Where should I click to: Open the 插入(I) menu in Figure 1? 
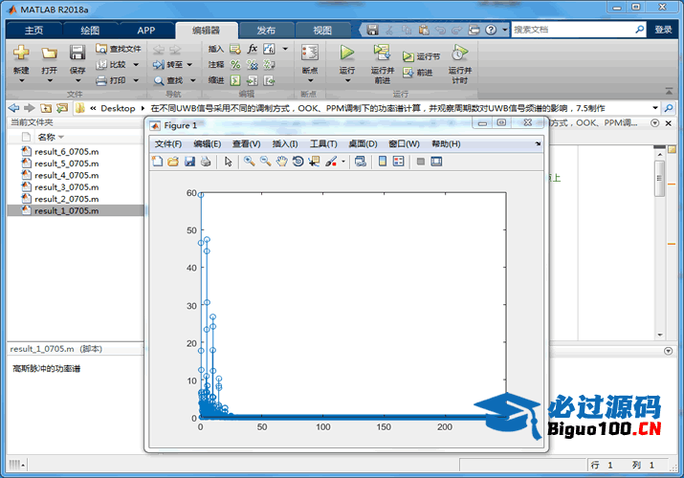(285, 143)
